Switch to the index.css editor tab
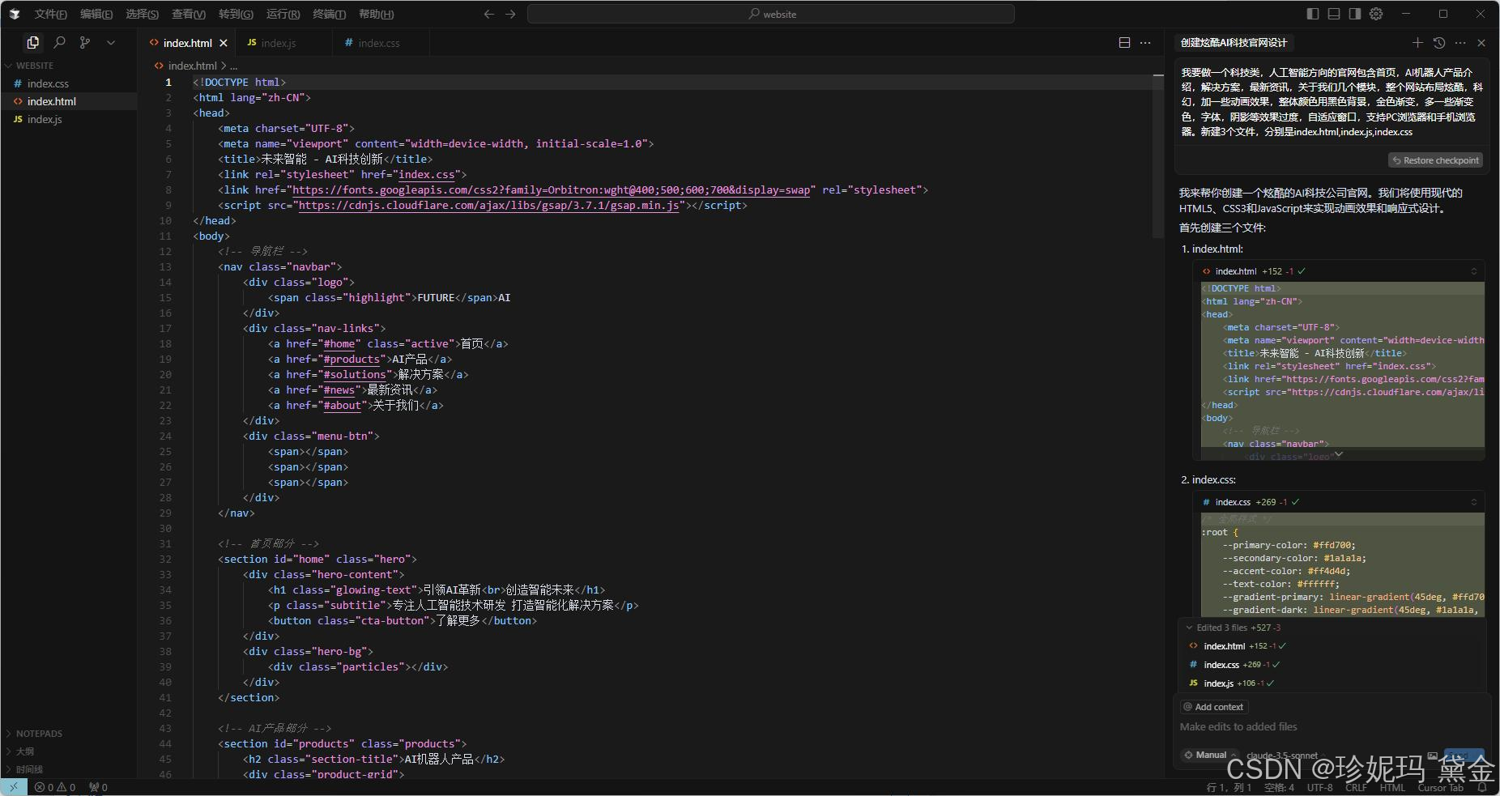Screen dimensions: 1500x796 coord(381,43)
